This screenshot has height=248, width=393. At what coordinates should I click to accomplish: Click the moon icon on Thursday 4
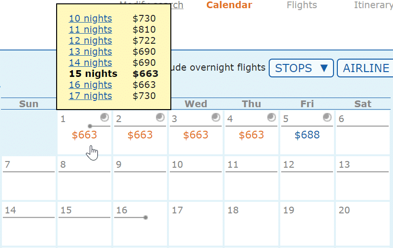click(272, 117)
